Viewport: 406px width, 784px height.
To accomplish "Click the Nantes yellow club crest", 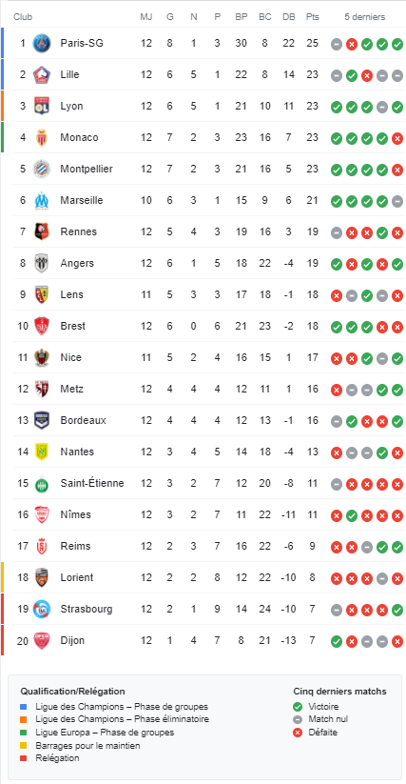I will (x=42, y=452).
